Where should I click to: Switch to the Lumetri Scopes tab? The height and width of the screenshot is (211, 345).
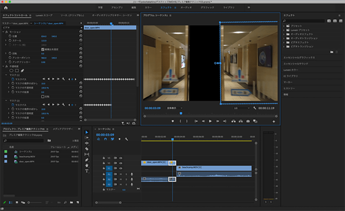[43, 15]
